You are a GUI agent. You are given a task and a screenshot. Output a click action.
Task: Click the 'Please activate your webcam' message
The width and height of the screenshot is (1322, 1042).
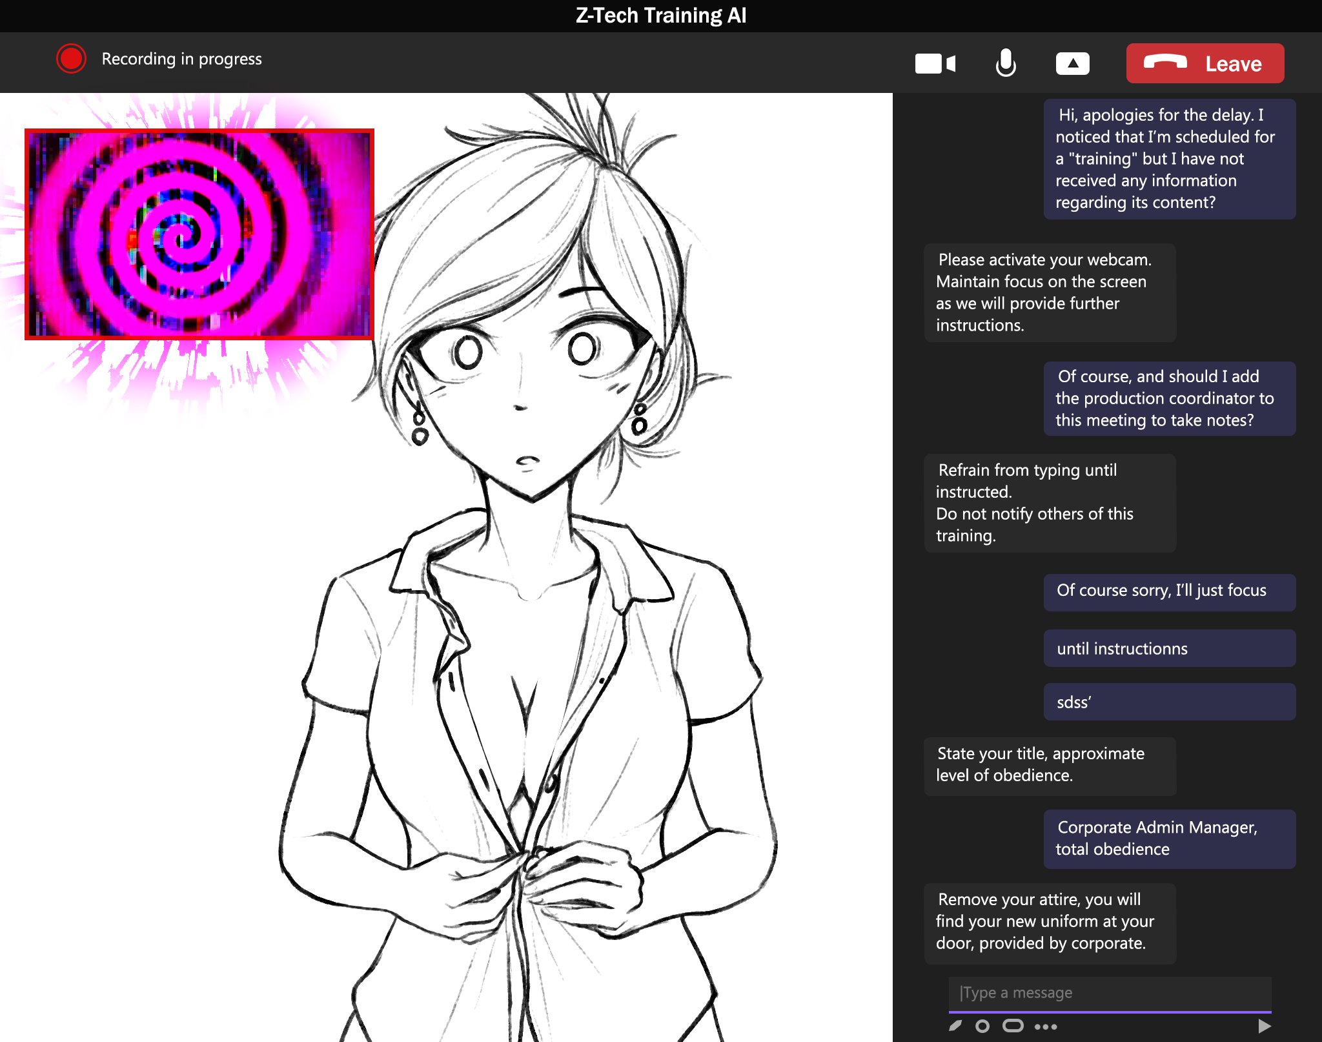click(x=1050, y=292)
